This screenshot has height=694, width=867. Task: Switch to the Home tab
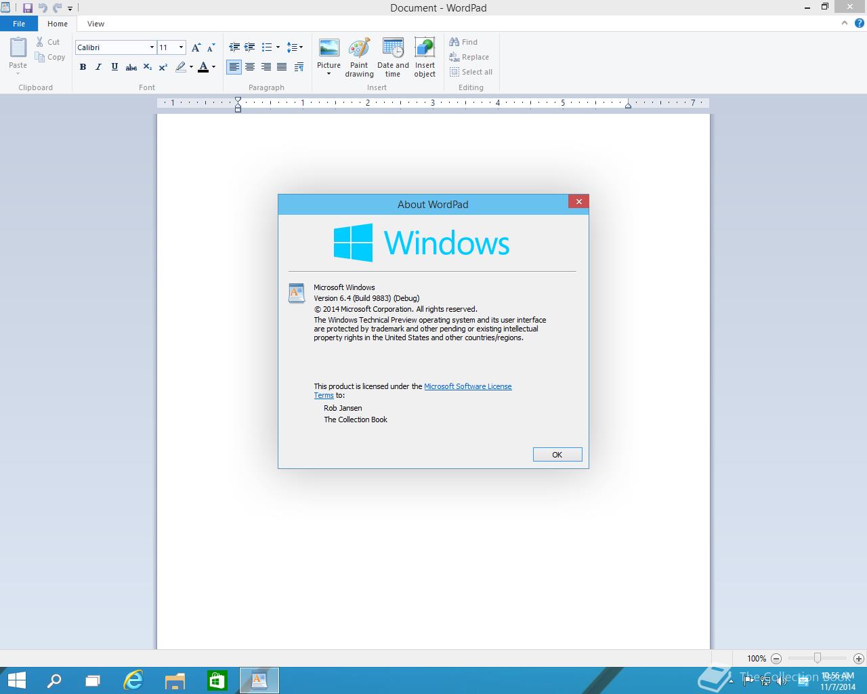coord(58,24)
